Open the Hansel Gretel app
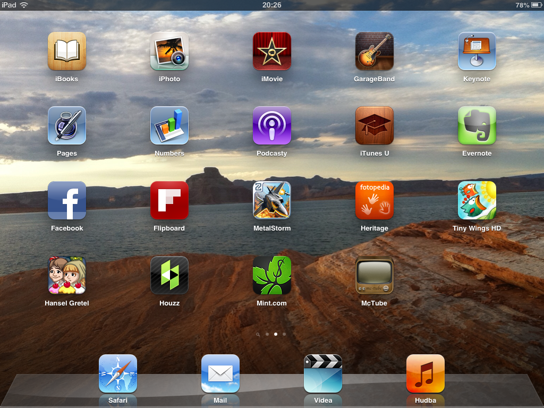The image size is (544, 408). (x=66, y=275)
